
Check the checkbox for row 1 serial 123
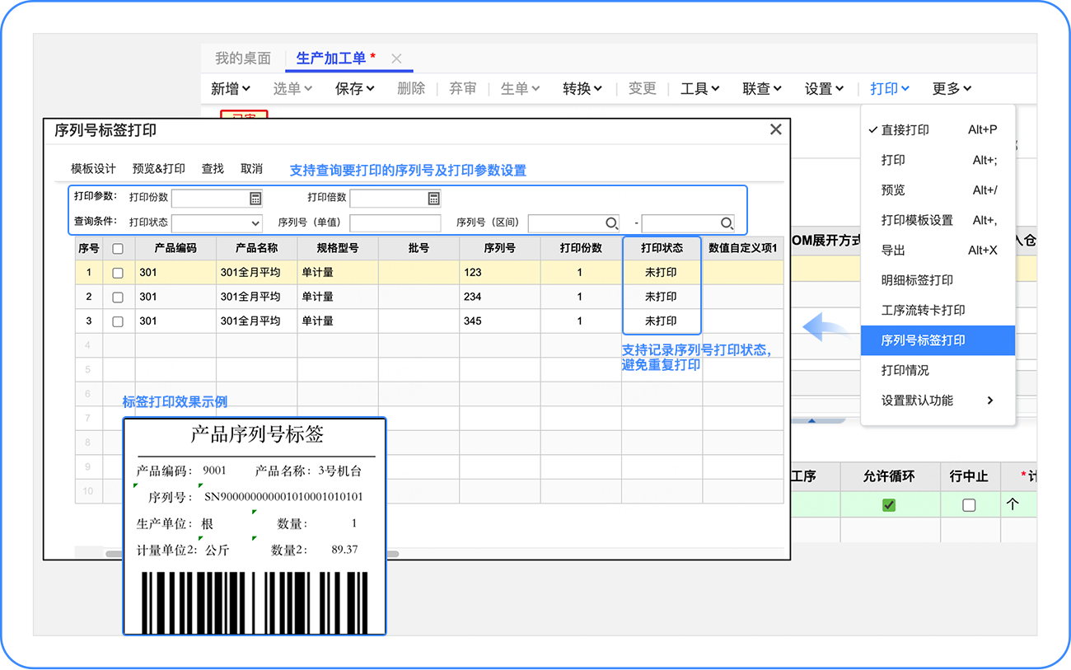click(118, 273)
